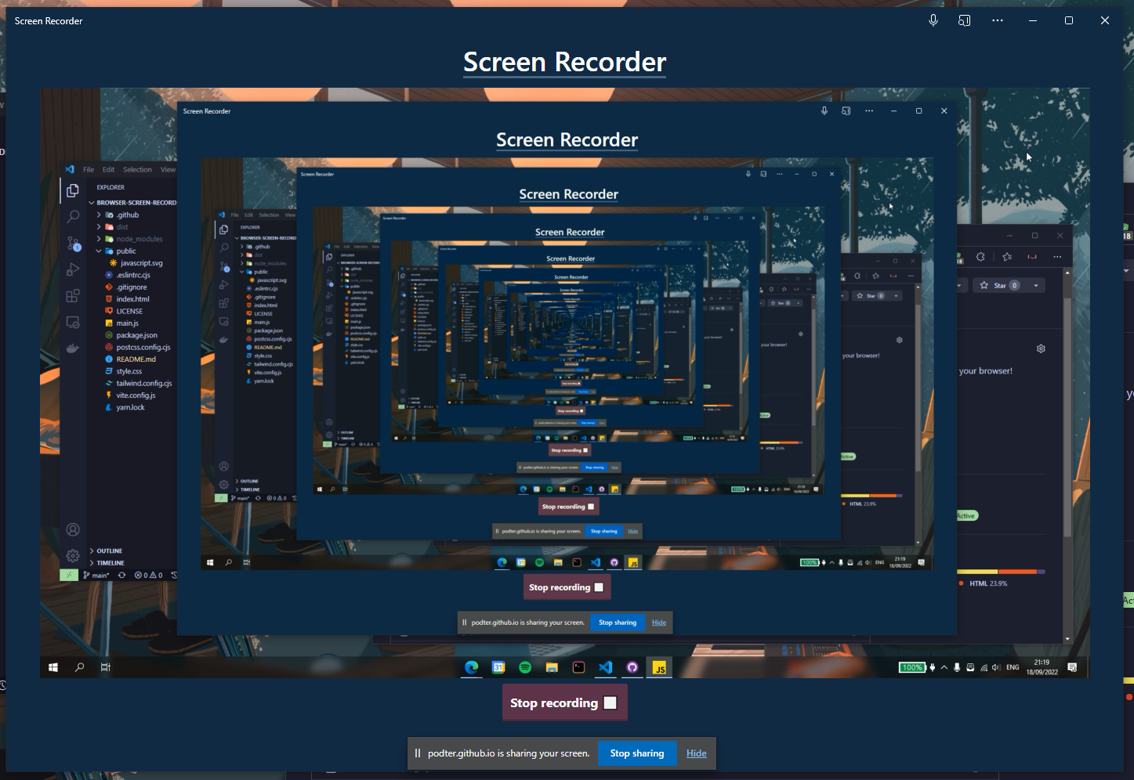Click the microphone icon in the title bar
1134x780 pixels.
point(933,20)
